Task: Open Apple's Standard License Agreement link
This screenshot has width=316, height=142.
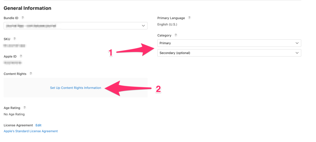Action: tap(31, 131)
